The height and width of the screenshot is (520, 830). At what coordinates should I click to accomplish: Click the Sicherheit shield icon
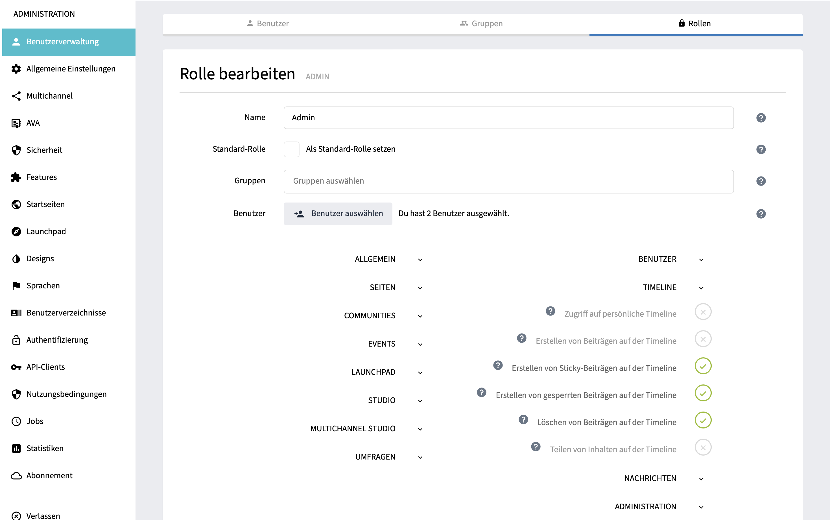coord(16,150)
